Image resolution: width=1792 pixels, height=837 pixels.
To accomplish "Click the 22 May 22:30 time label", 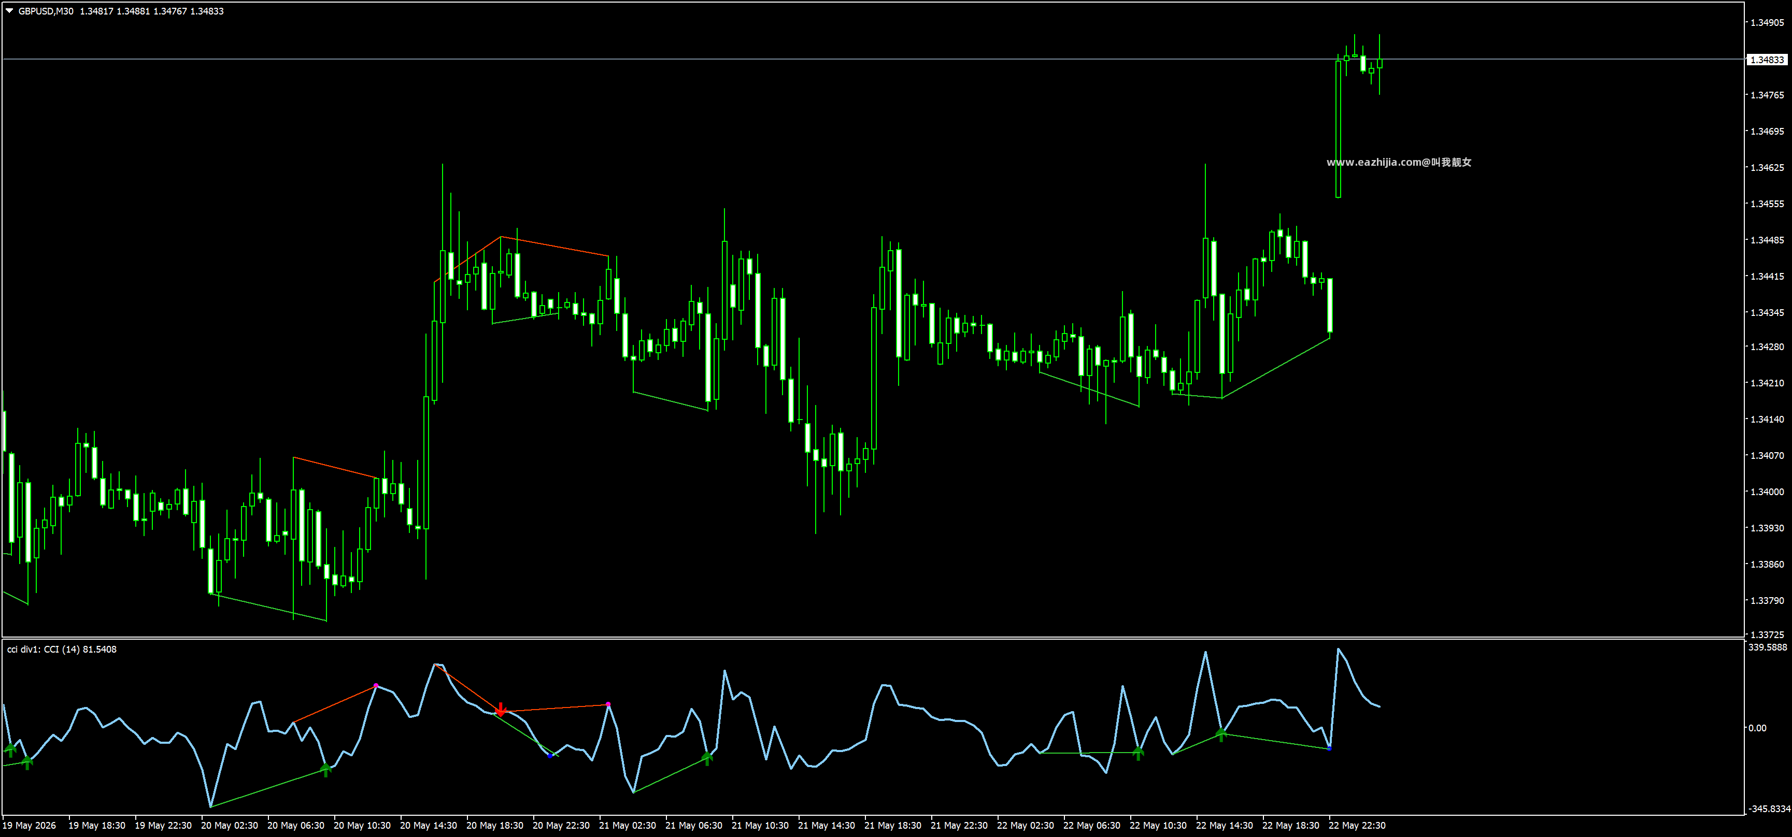I will [x=1357, y=825].
